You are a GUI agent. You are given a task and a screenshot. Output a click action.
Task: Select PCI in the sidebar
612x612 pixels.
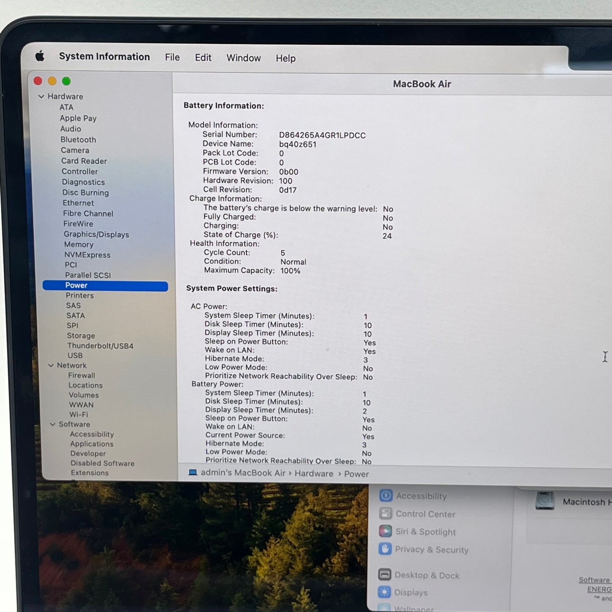[x=71, y=265]
